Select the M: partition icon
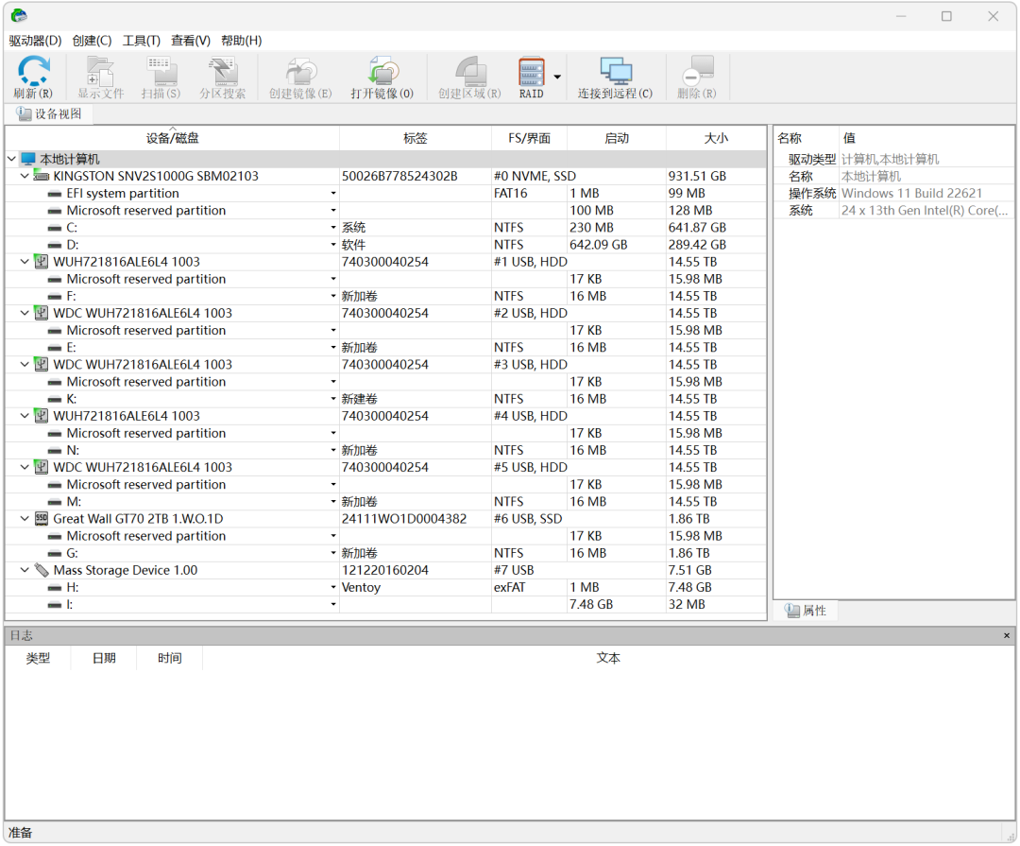 (x=56, y=502)
